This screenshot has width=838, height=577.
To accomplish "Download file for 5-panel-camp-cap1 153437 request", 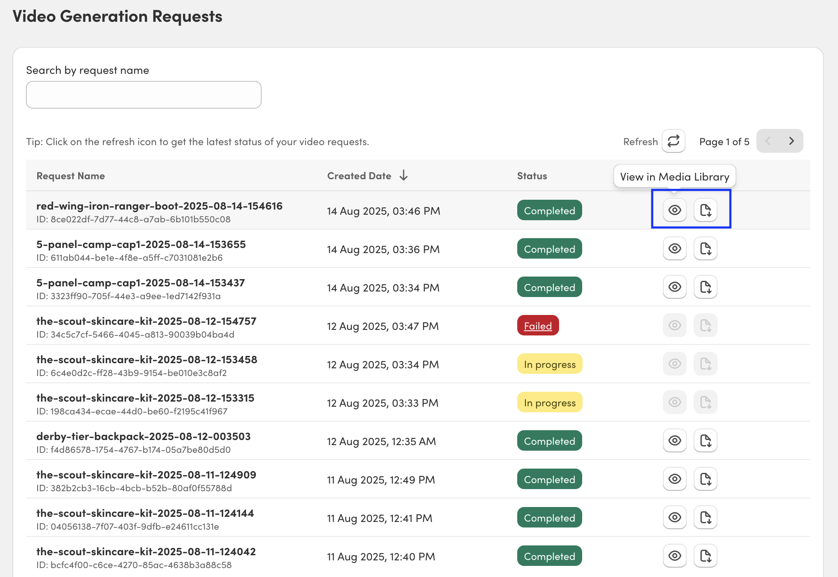I will click(705, 287).
